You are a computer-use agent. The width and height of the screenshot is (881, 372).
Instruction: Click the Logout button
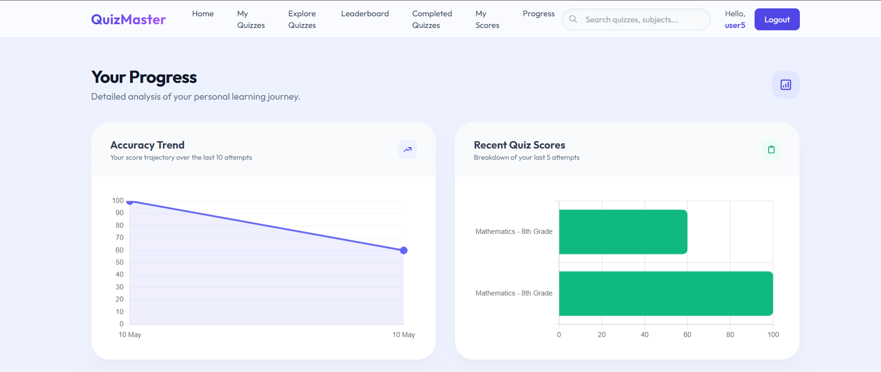(777, 20)
